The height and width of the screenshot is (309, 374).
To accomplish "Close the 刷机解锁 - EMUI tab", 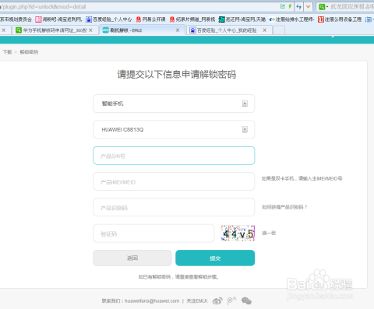I will coord(178,30).
